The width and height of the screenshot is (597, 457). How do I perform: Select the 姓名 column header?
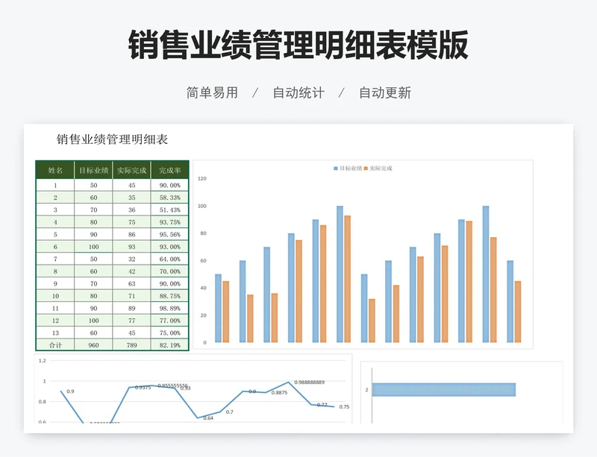[55, 170]
